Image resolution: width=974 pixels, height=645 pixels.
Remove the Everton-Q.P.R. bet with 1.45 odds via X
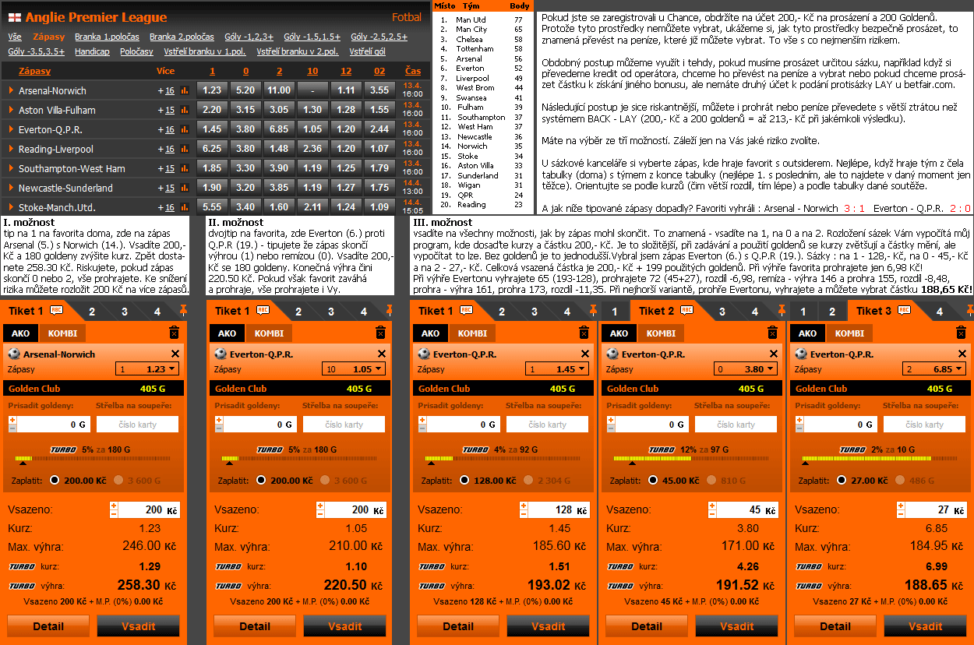(x=585, y=354)
